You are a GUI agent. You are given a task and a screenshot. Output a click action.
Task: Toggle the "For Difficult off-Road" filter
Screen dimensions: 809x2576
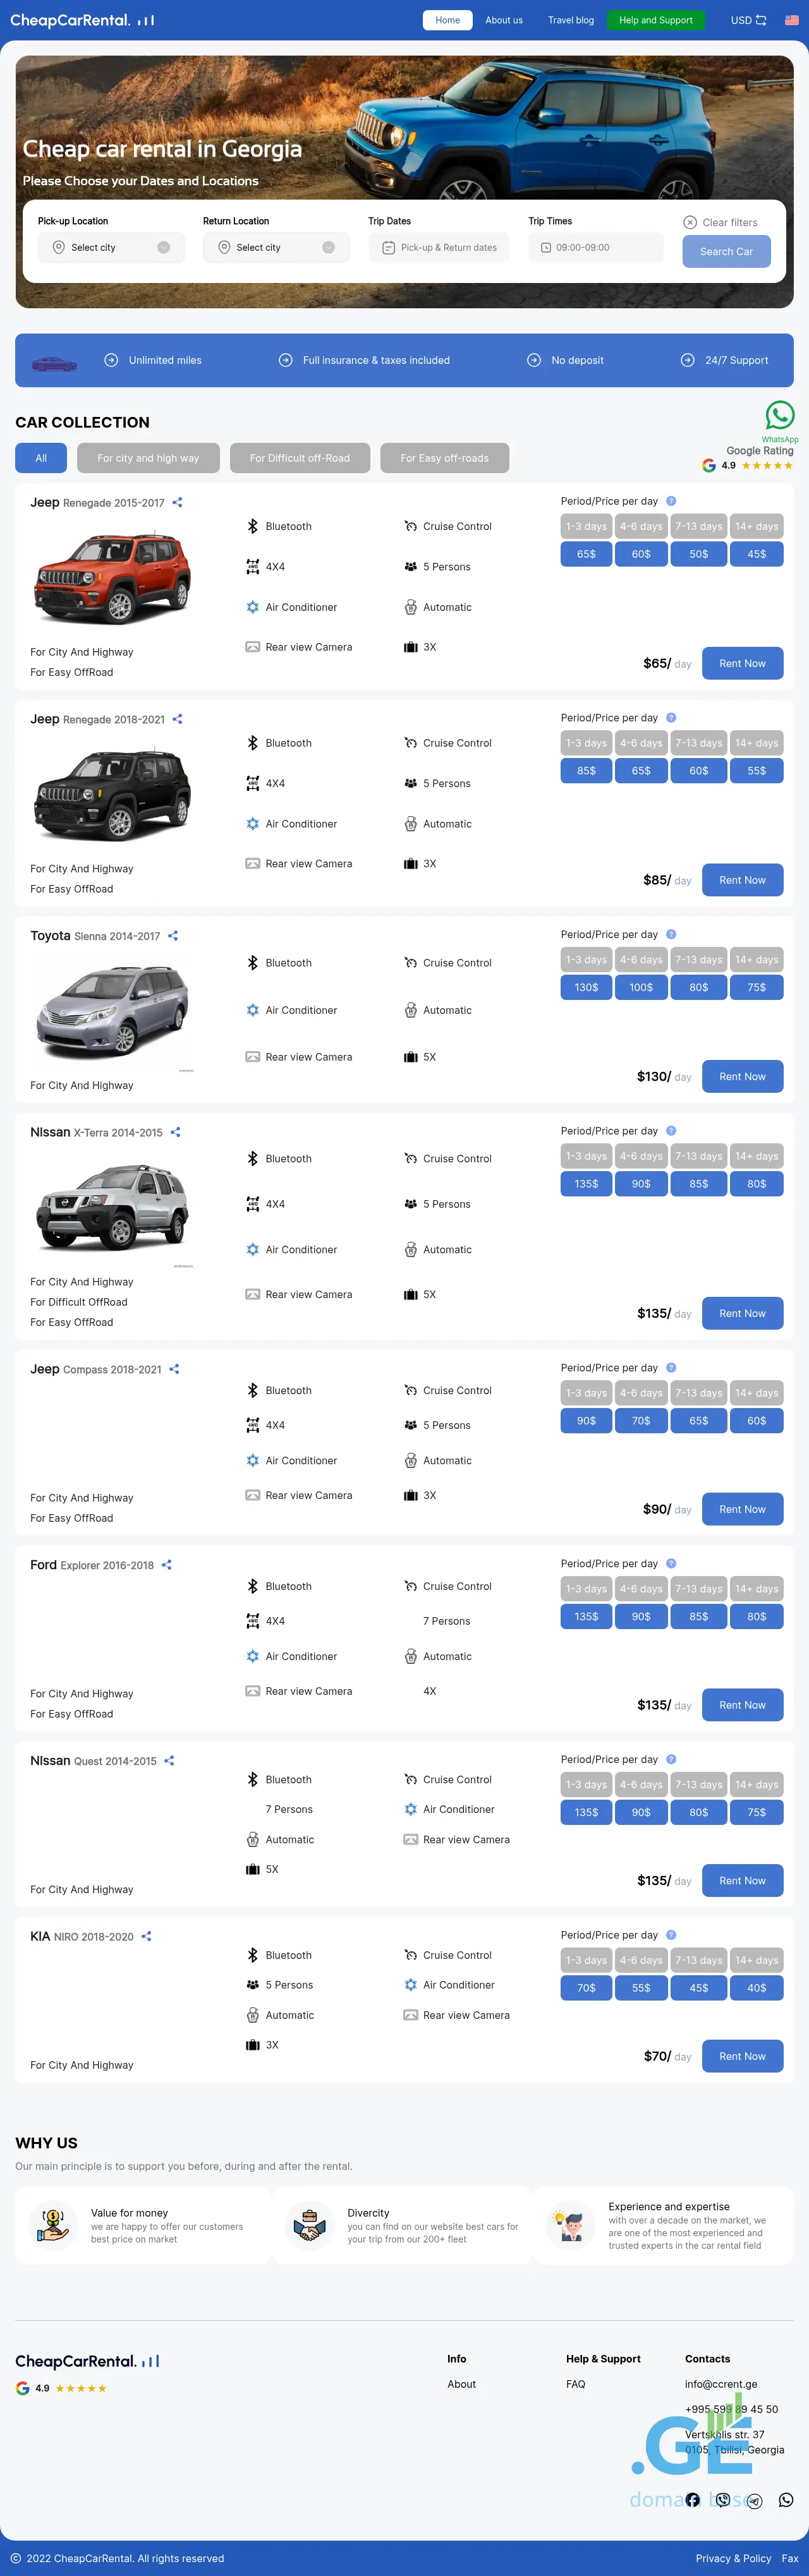(x=300, y=458)
